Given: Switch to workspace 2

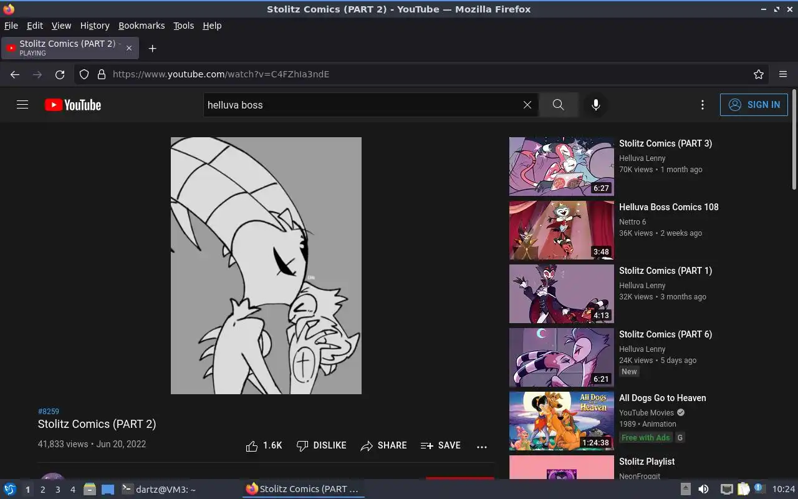Looking at the screenshot, I should tap(42, 490).
